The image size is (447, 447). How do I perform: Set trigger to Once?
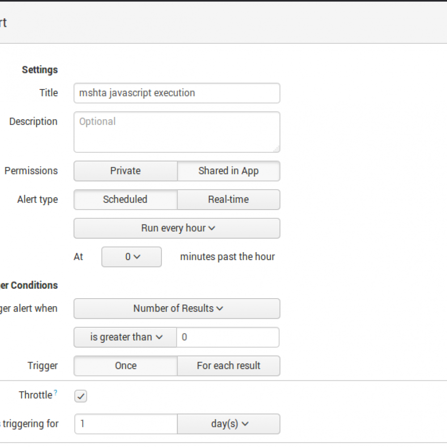point(126,366)
